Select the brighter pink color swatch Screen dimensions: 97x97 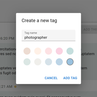59,51
